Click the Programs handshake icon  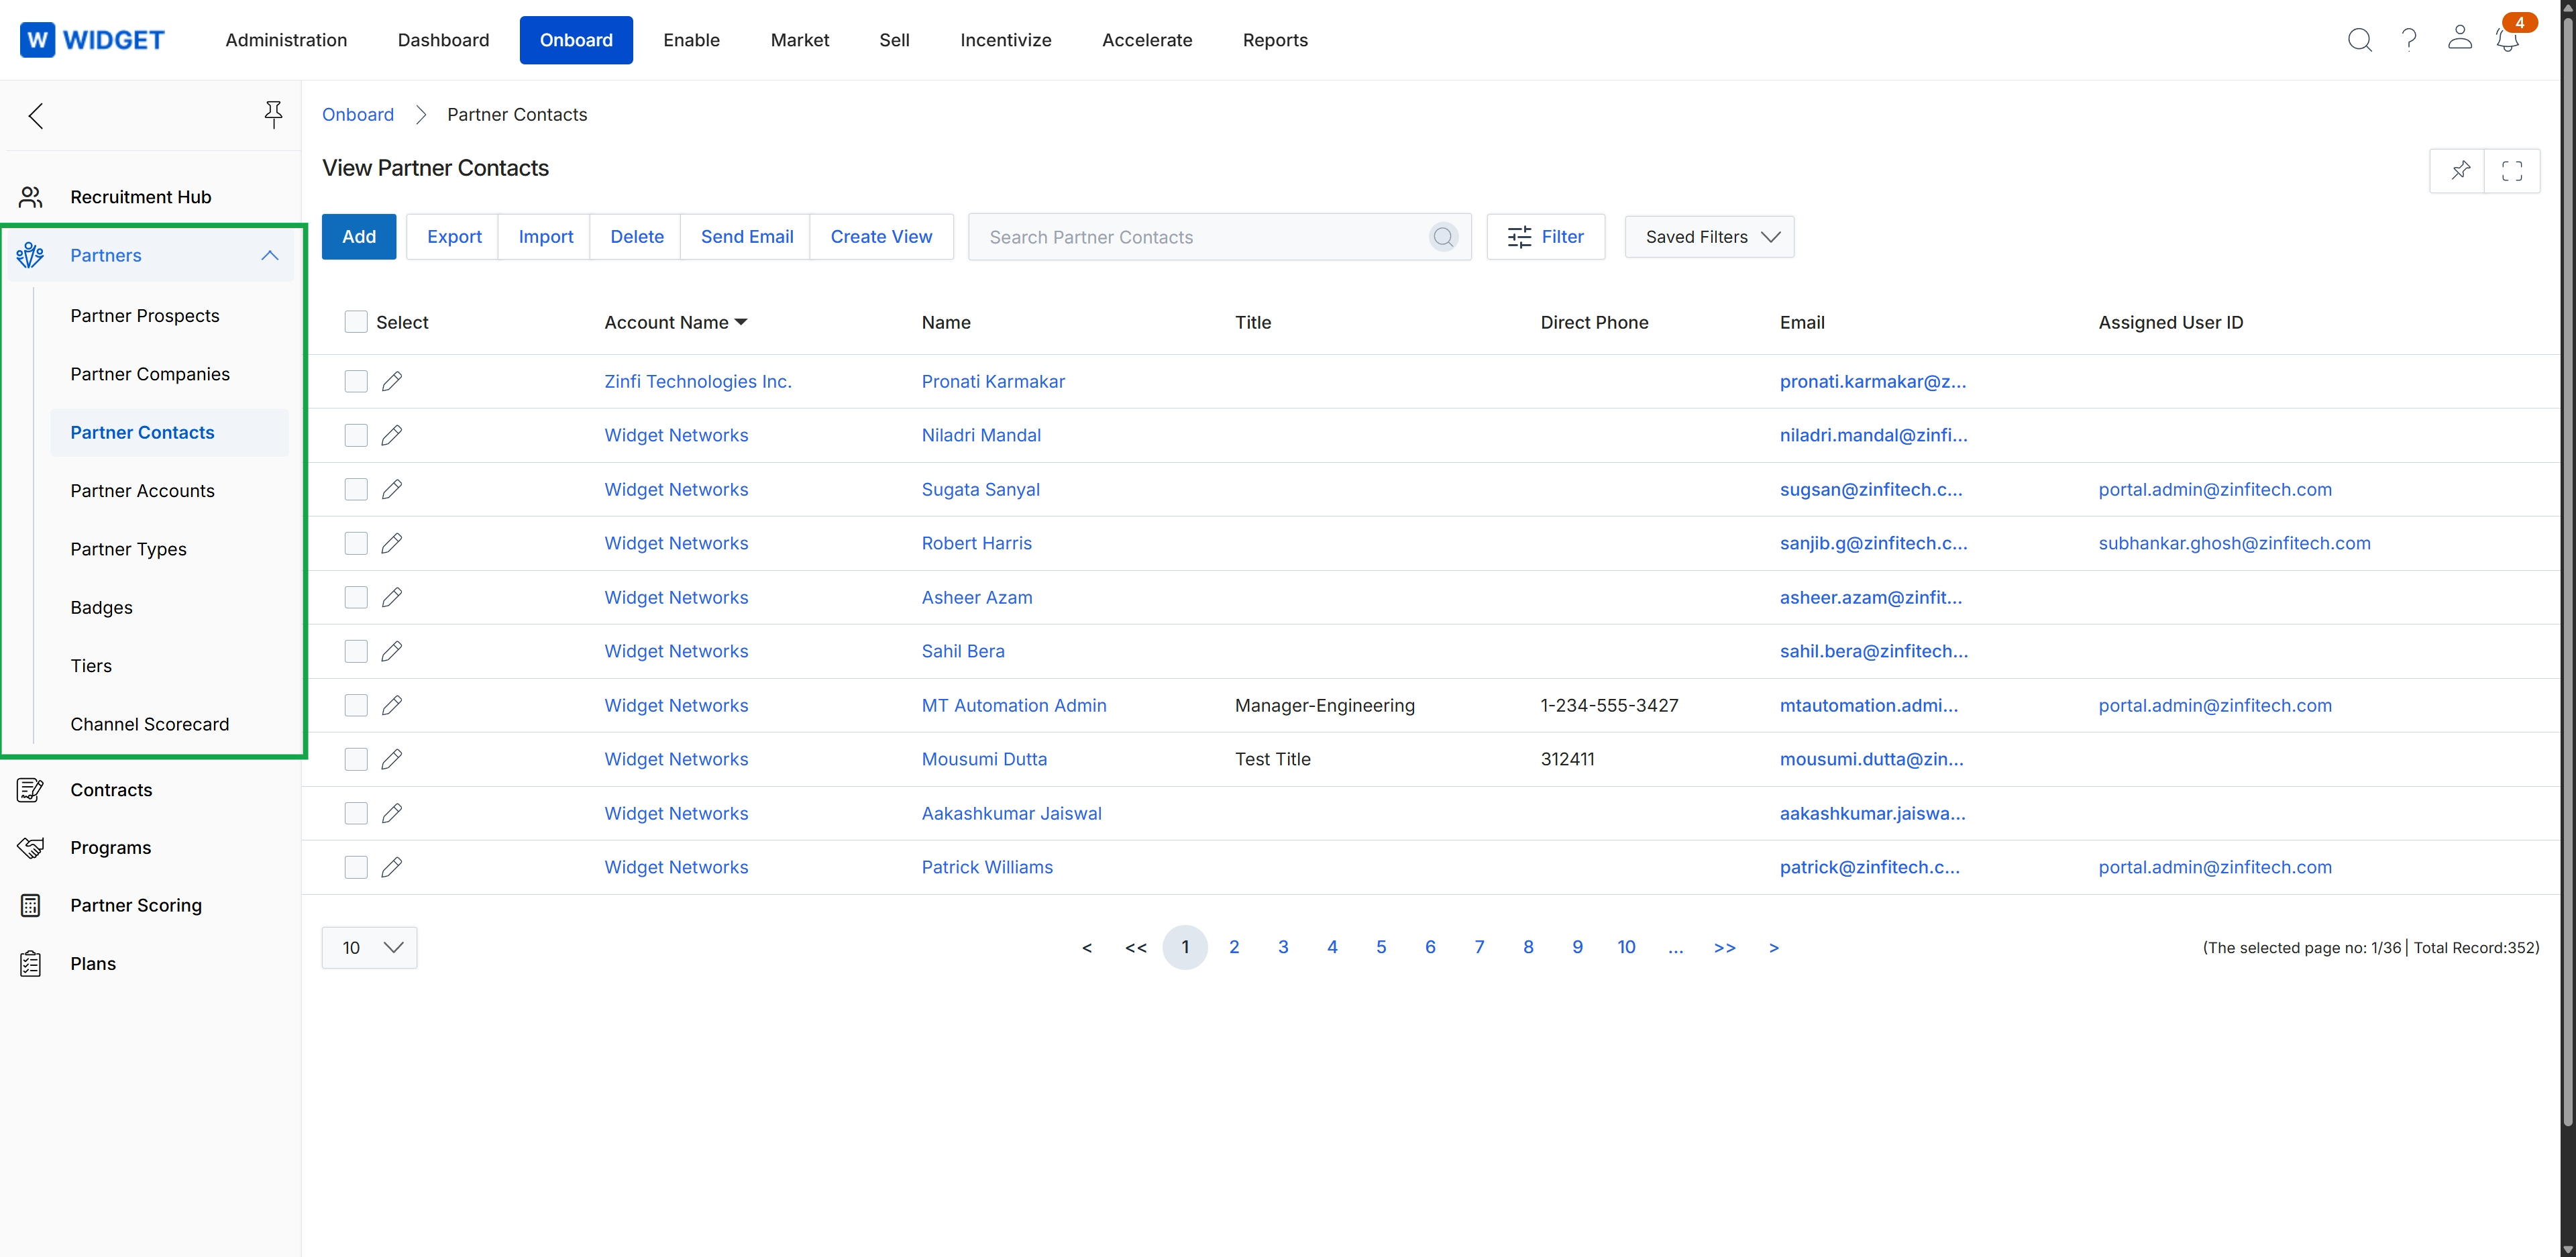[31, 848]
